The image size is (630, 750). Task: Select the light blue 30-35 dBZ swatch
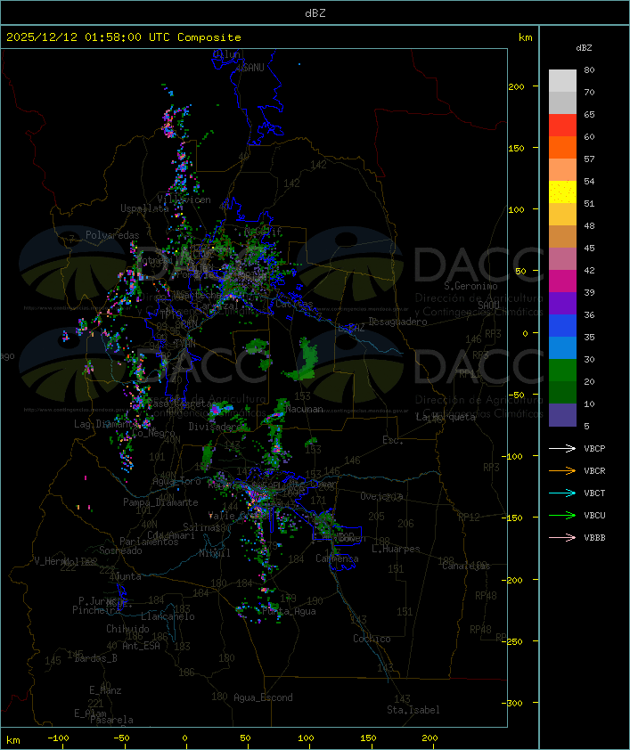point(562,347)
